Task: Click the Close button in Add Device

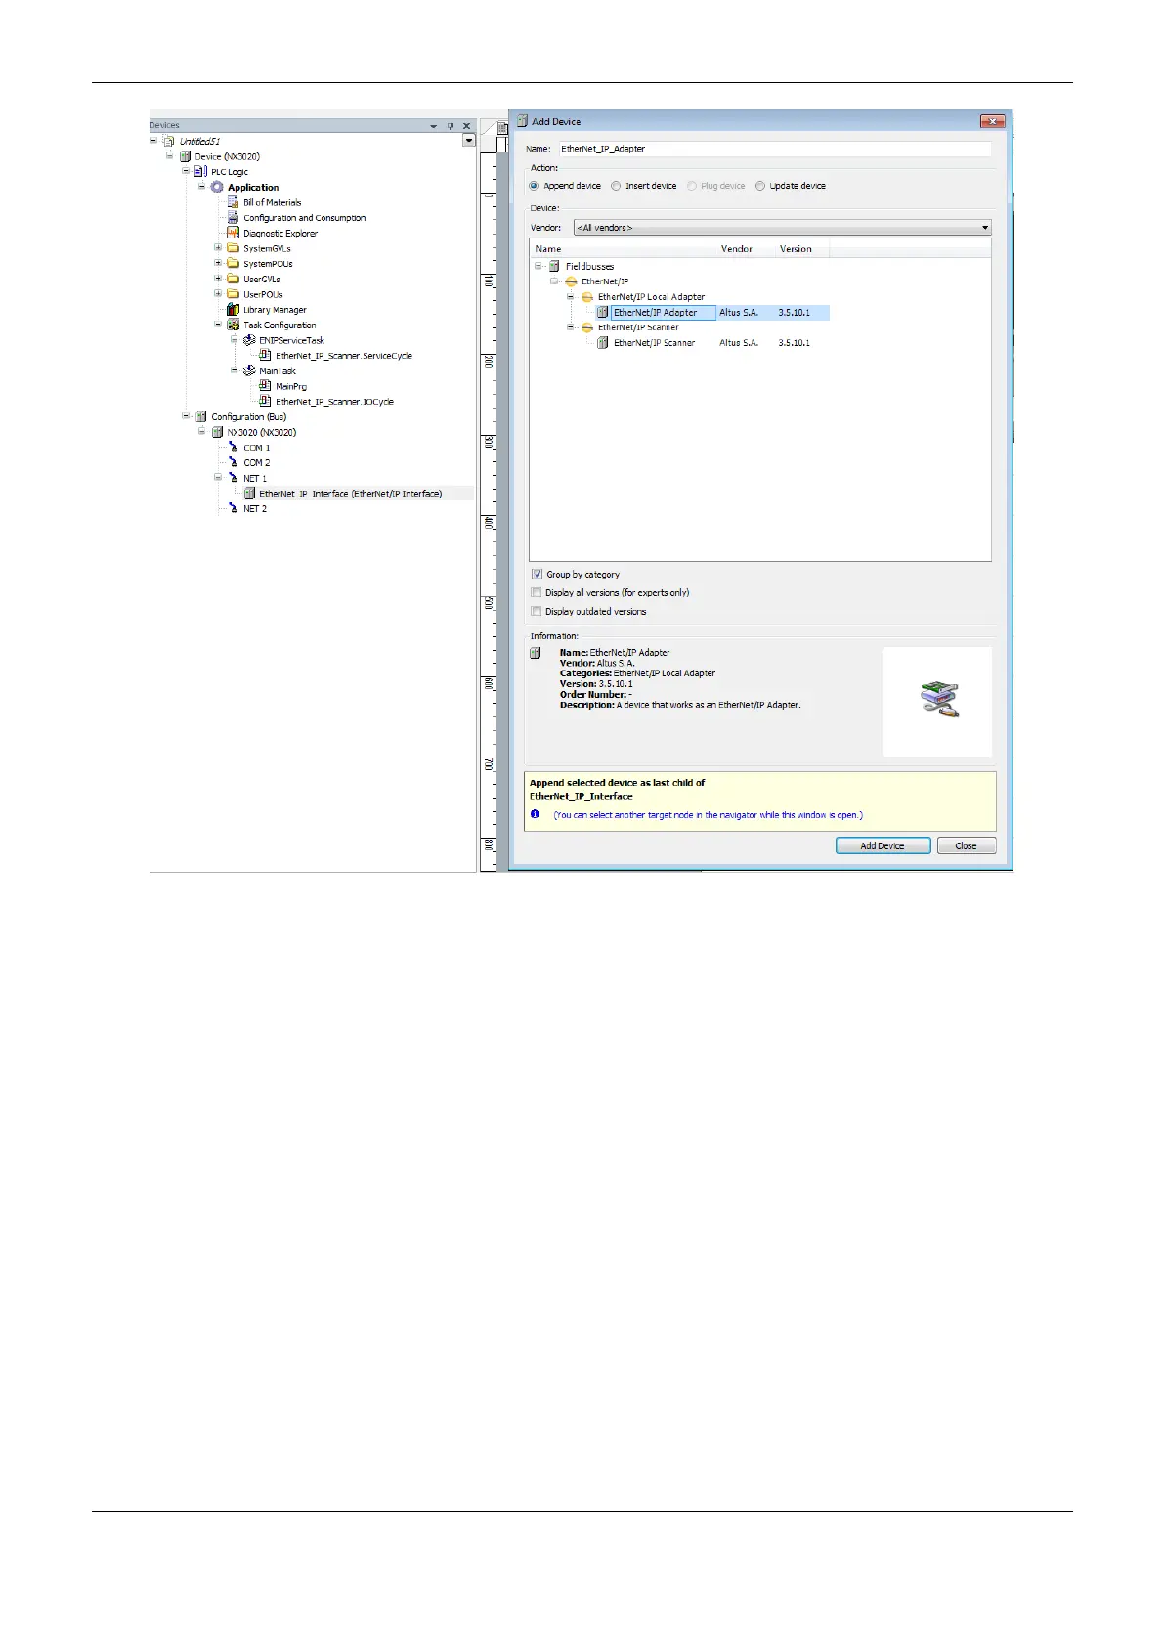Action: [x=967, y=846]
